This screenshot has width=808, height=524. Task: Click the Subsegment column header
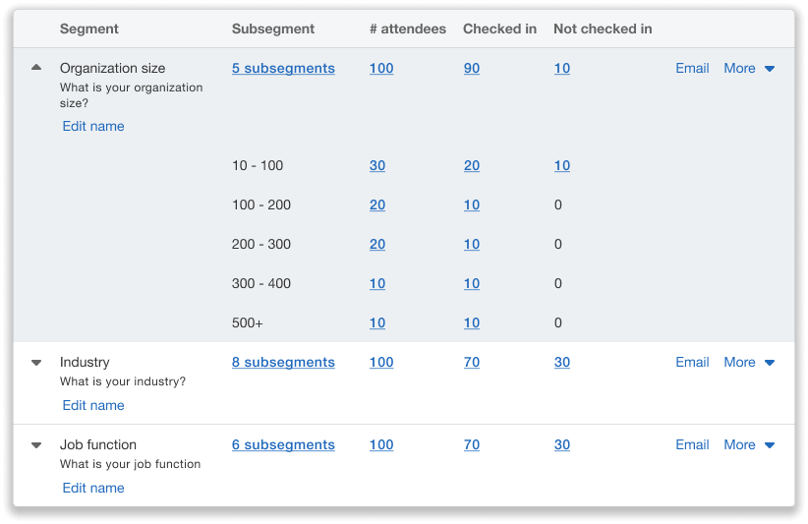[273, 29]
